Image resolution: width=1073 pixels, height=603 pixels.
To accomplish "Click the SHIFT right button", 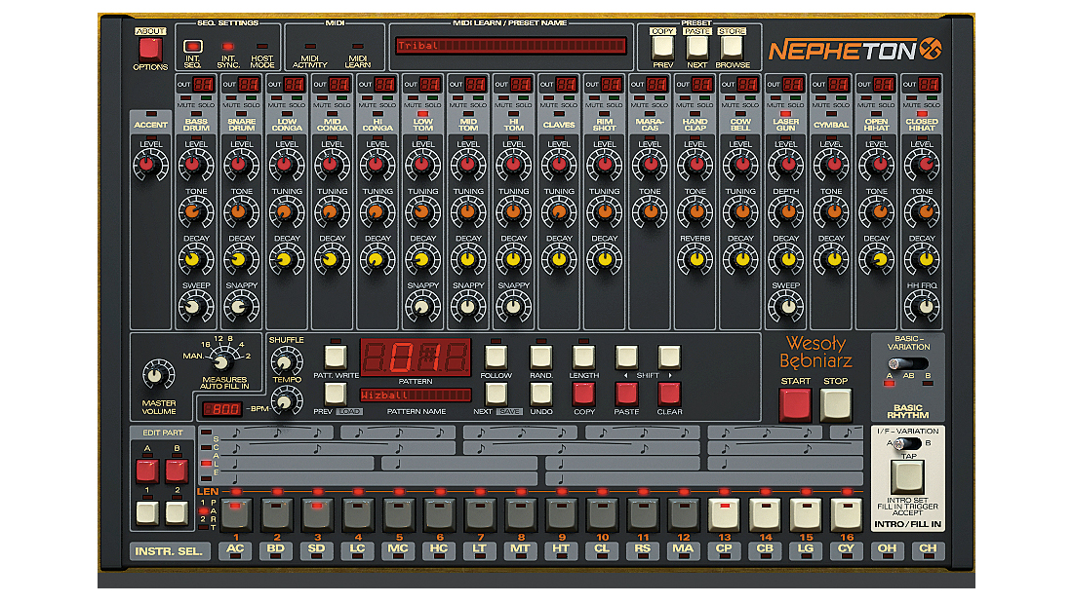I will pos(668,357).
